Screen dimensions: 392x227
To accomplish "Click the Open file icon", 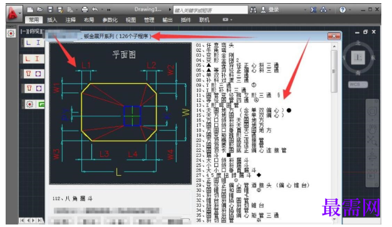I will [x=39, y=9].
